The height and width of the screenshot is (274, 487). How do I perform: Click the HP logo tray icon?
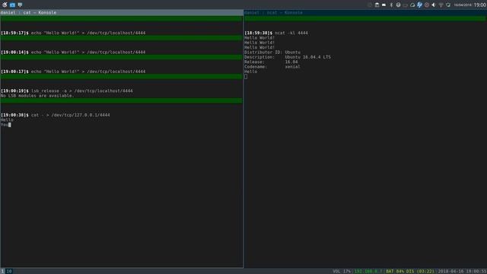point(419,5)
